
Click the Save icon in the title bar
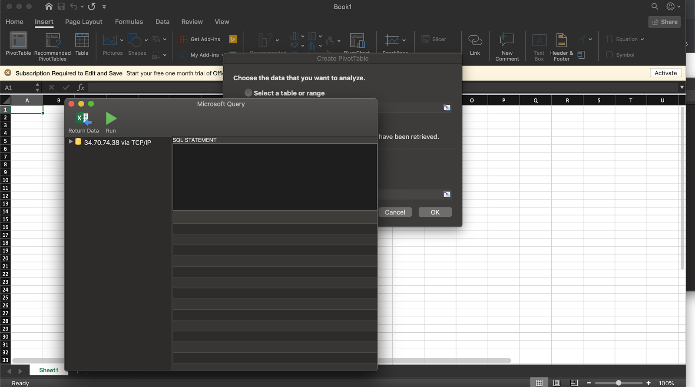point(61,7)
